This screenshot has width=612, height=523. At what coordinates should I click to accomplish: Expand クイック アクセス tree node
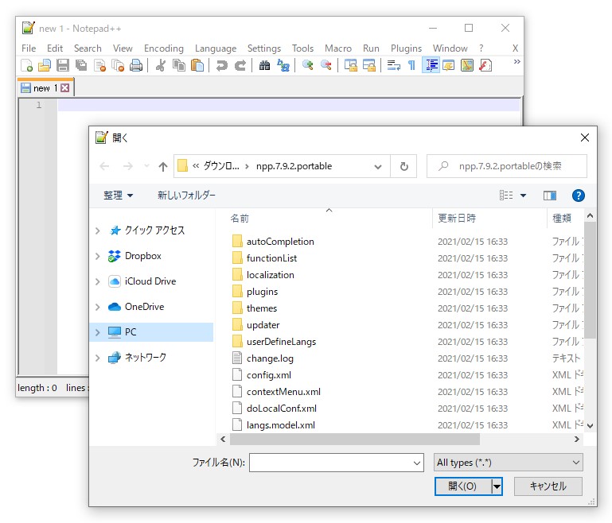98,231
